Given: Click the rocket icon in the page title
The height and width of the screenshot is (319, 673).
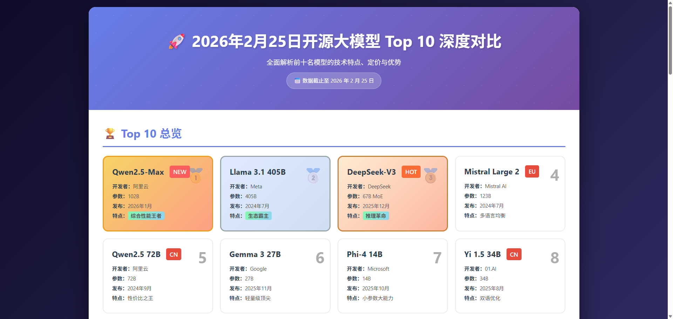Looking at the screenshot, I should 177,41.
